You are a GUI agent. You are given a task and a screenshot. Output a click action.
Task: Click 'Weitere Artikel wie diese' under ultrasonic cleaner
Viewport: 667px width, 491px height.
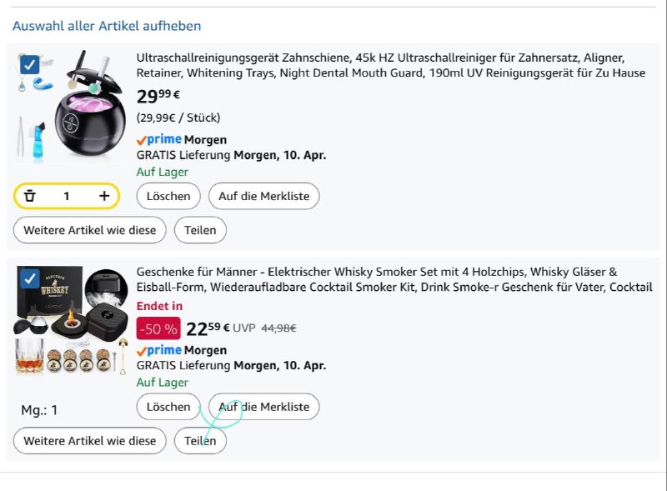[90, 230]
